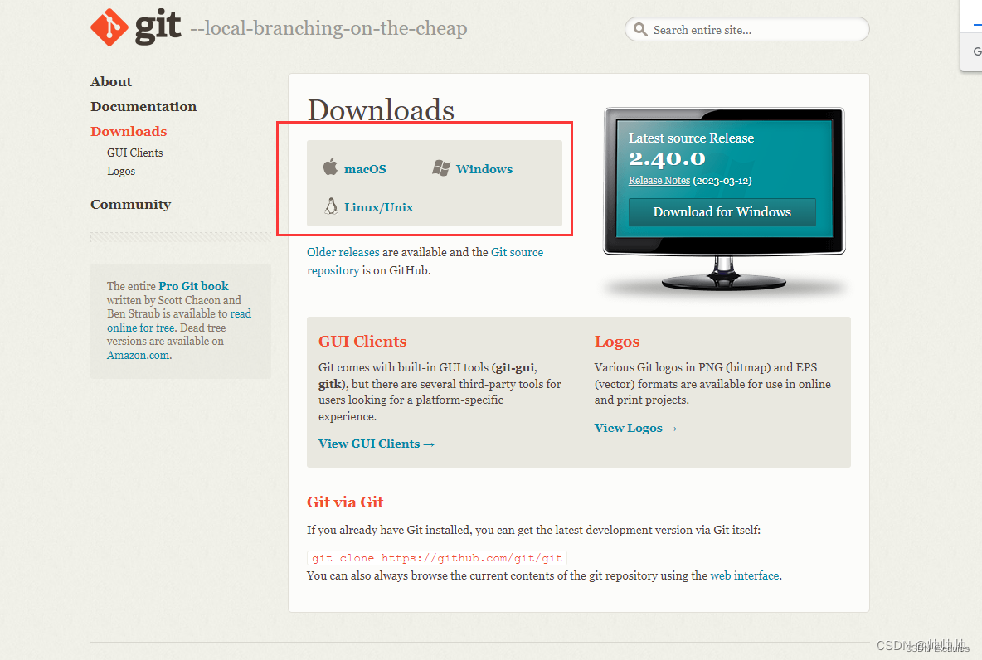Image resolution: width=982 pixels, height=660 pixels.
Task: Click the Git via Git heading
Action: click(345, 502)
